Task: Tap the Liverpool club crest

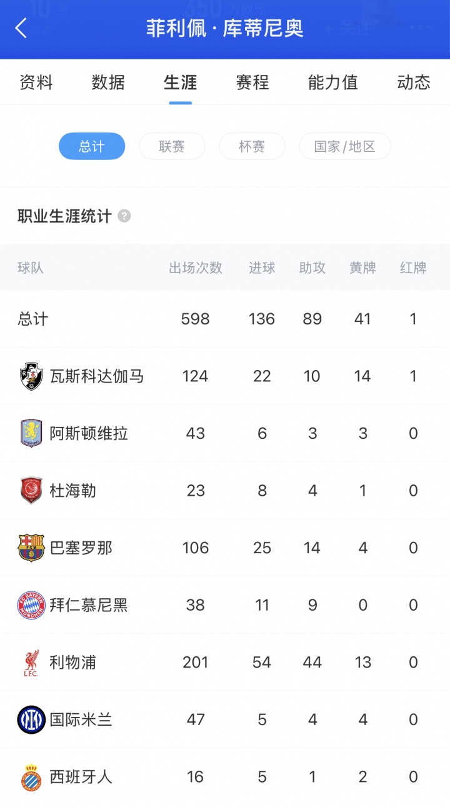Action: click(x=31, y=663)
